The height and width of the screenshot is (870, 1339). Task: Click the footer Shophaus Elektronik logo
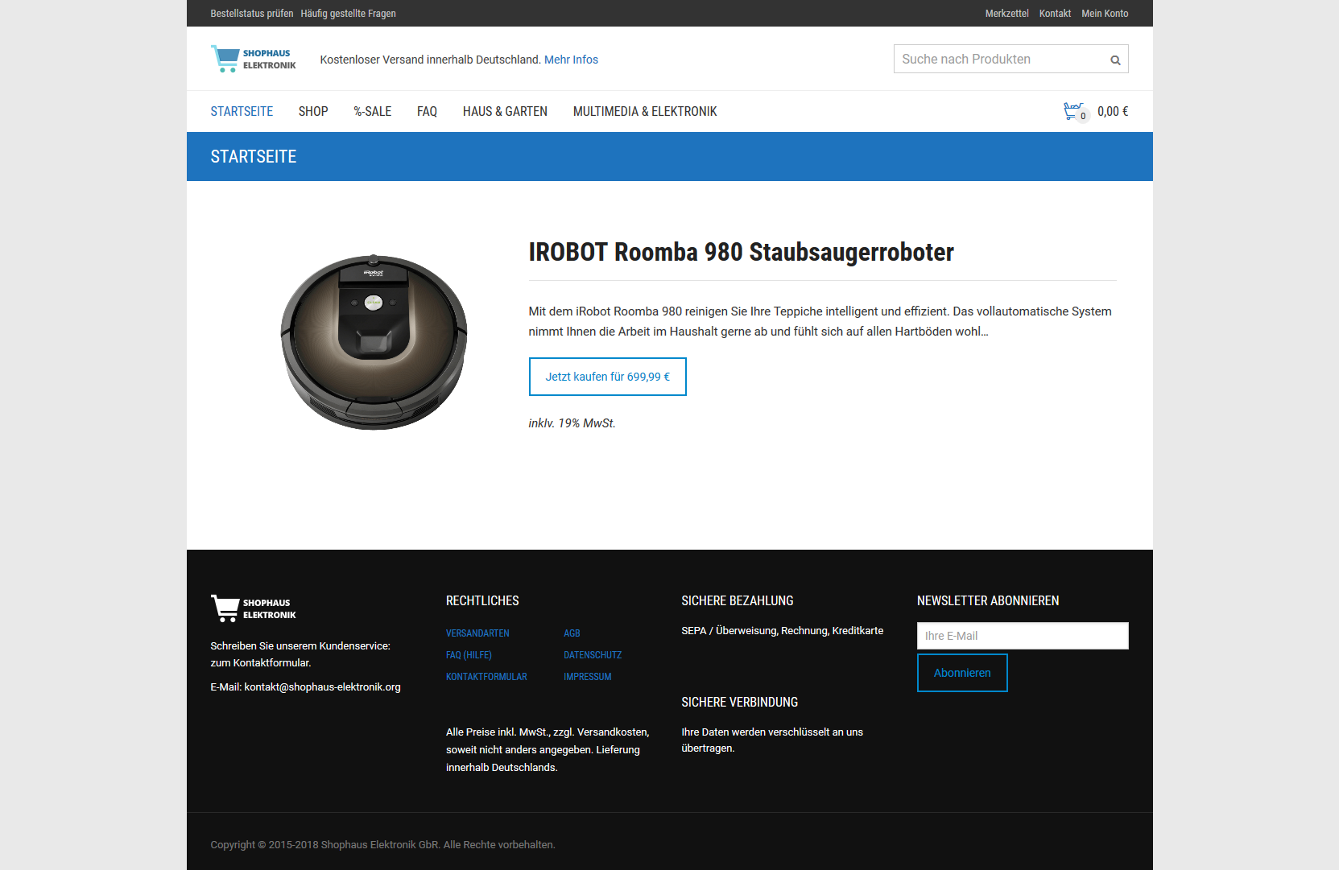click(253, 608)
